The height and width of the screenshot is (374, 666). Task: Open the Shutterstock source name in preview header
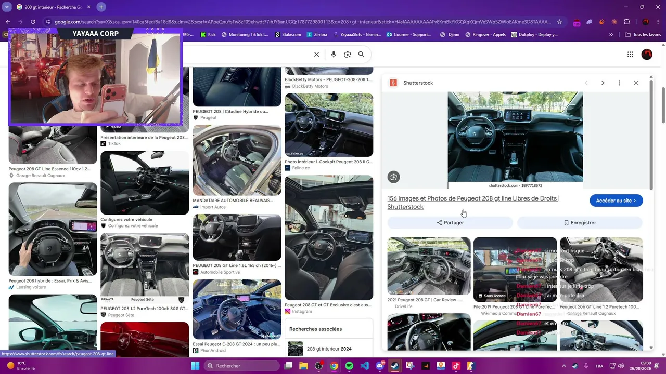click(x=418, y=83)
